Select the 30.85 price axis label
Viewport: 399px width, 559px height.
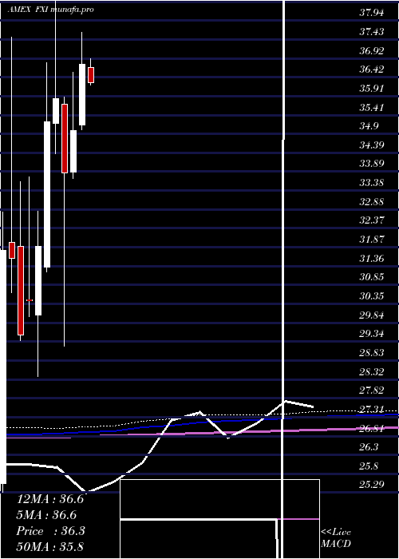click(x=372, y=277)
